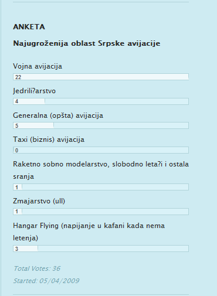
Task: Click the word sranja on the wrapped line
Action: [x=23, y=176]
